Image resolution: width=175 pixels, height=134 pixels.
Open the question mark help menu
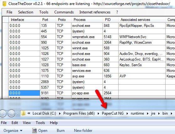point(117,12)
